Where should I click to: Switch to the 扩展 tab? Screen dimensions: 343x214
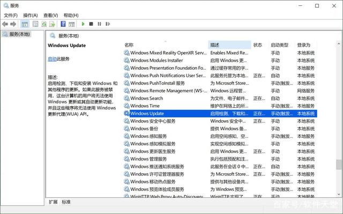click(x=53, y=202)
